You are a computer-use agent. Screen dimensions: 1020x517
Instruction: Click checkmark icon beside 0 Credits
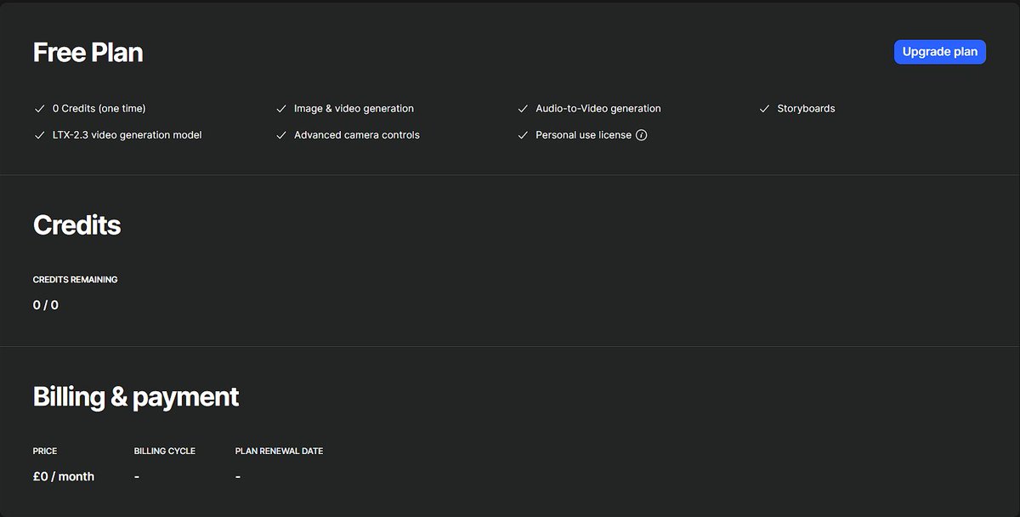click(x=39, y=109)
